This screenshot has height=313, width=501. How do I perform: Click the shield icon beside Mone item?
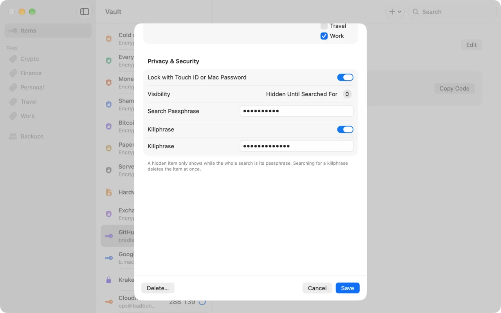[x=109, y=83]
